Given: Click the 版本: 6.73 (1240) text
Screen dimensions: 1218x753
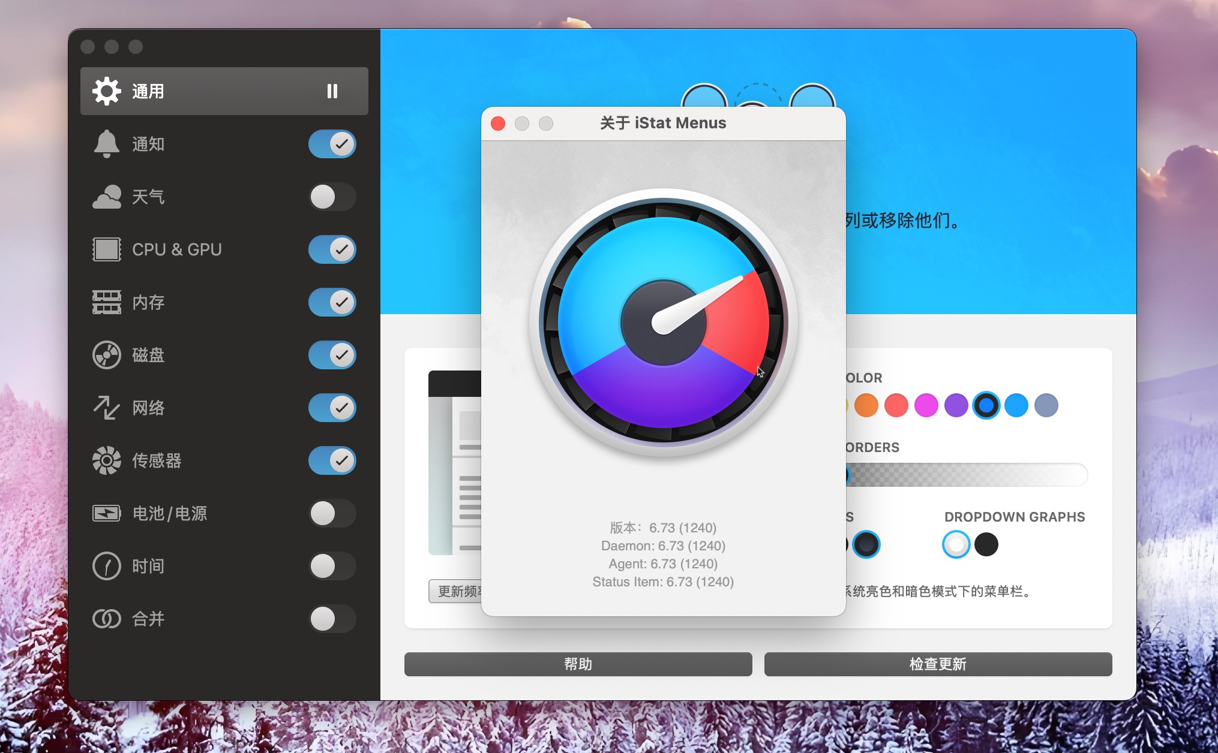Looking at the screenshot, I should tap(664, 528).
